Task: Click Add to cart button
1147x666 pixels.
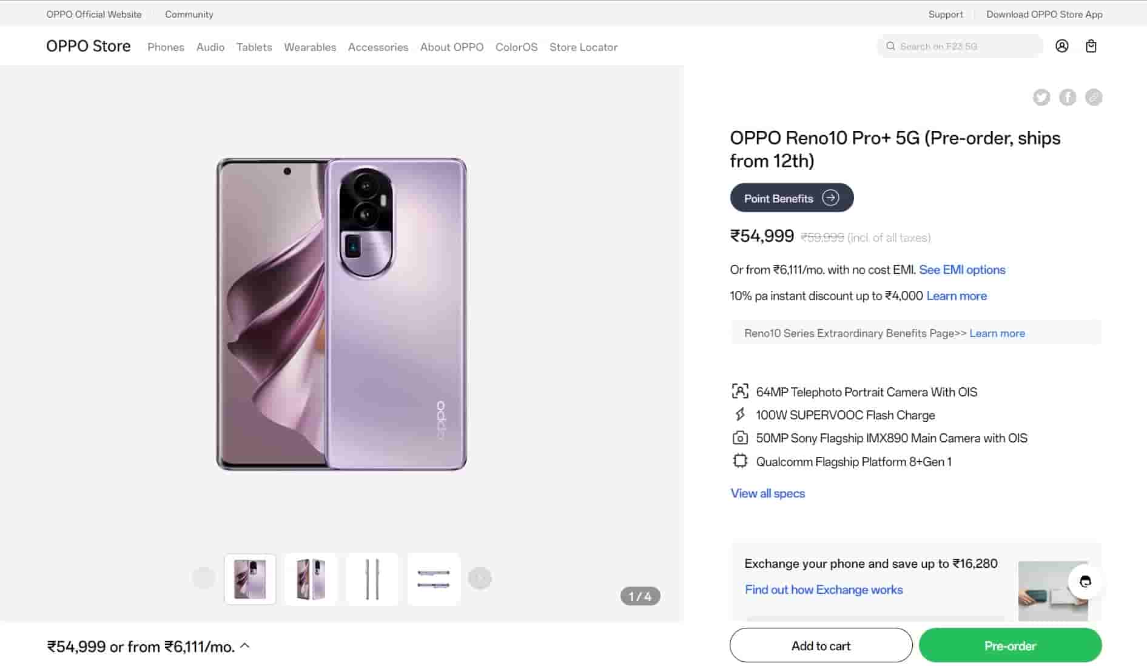Action: [x=821, y=645]
